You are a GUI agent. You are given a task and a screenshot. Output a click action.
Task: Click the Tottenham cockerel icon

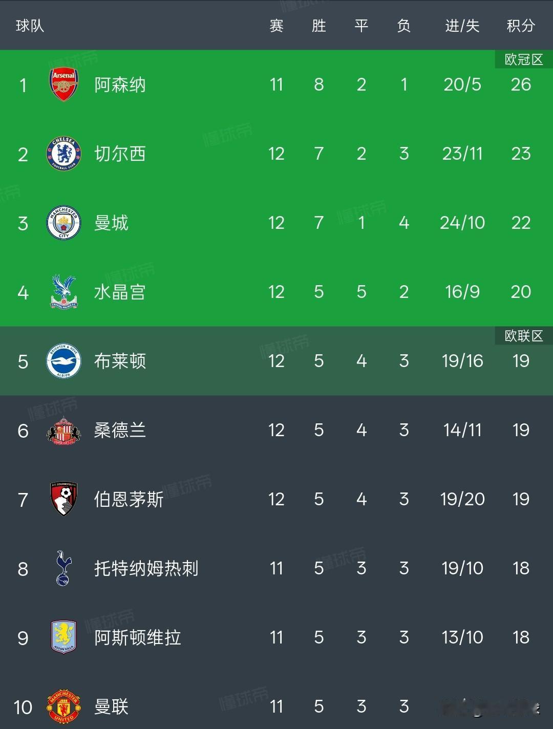click(63, 568)
